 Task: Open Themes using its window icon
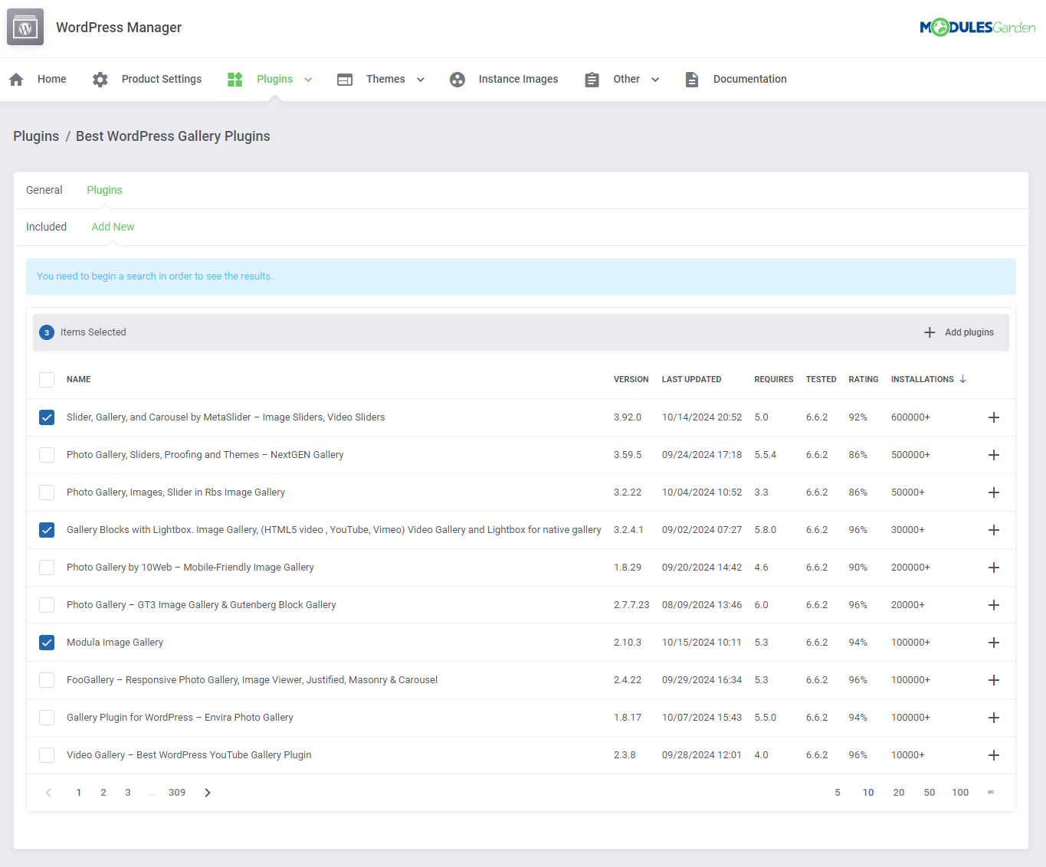pyautogui.click(x=345, y=79)
